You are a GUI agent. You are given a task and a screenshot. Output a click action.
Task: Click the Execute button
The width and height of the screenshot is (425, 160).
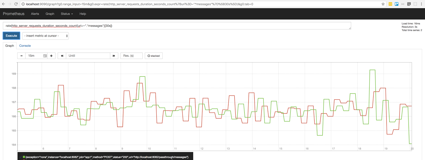click(x=11, y=36)
